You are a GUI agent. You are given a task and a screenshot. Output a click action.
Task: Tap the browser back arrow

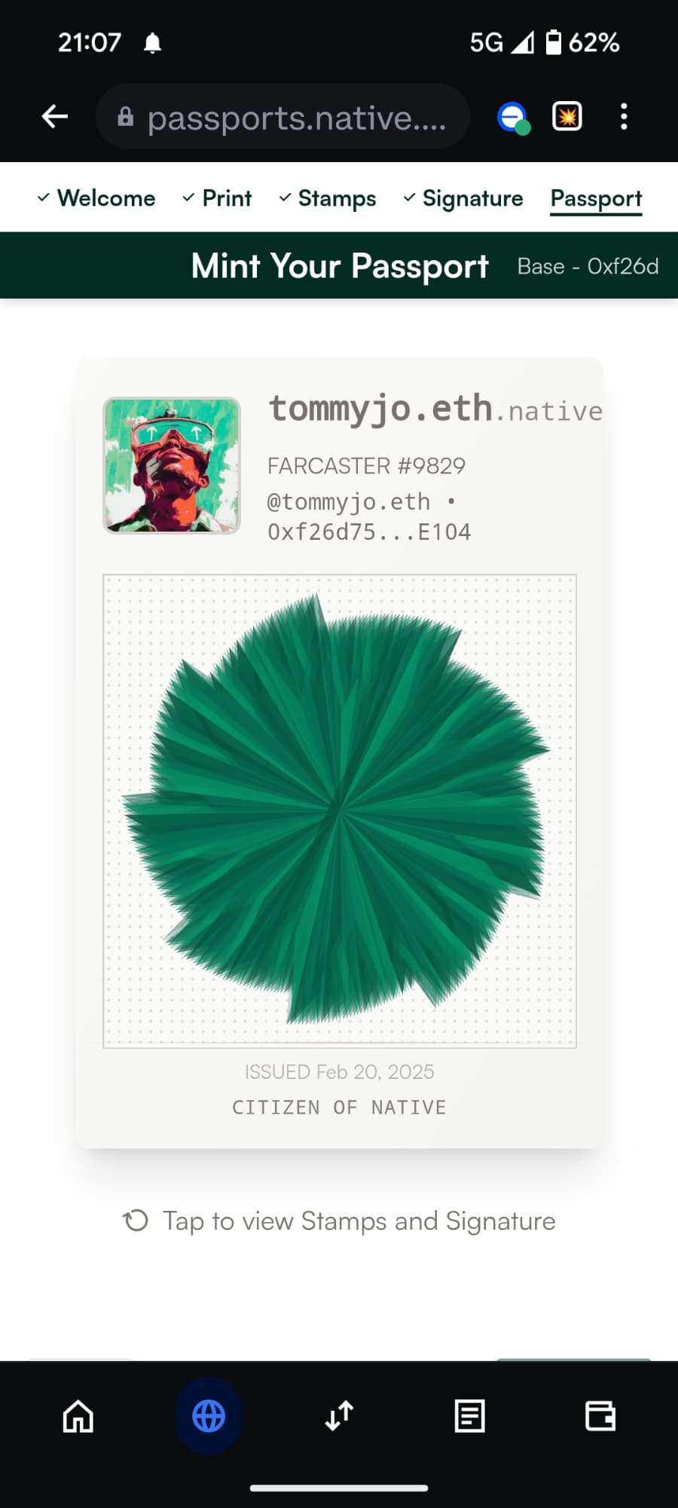pyautogui.click(x=55, y=116)
